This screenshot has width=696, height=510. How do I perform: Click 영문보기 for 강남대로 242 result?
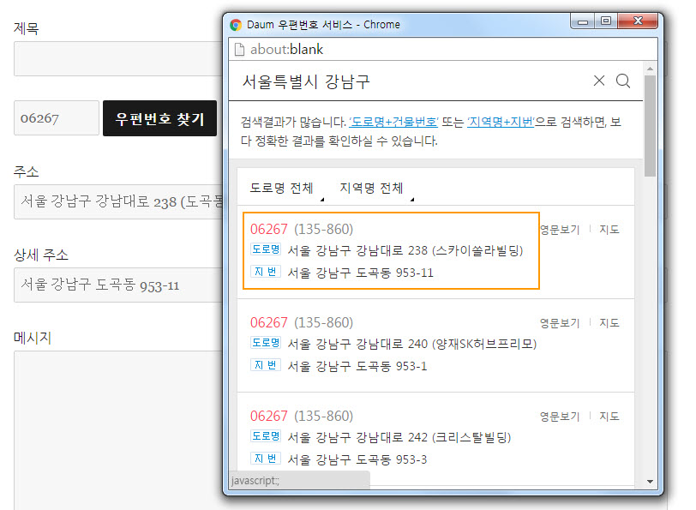point(560,417)
